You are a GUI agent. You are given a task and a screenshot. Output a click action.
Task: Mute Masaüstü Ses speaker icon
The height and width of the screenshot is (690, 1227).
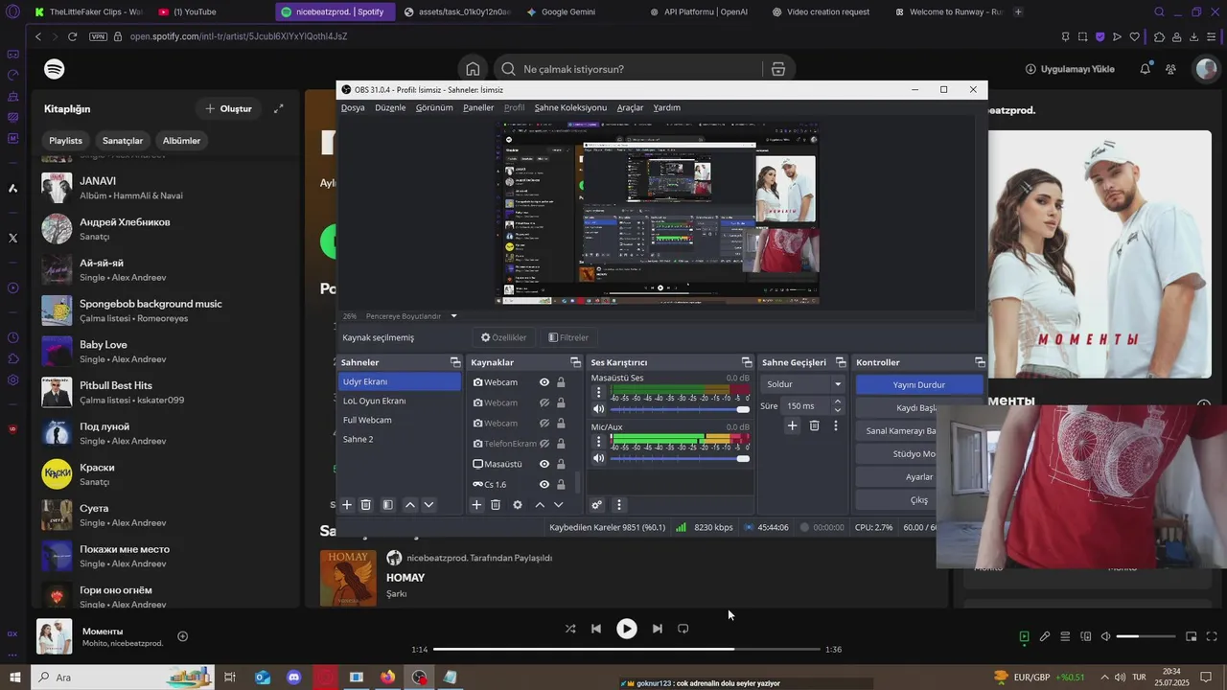click(599, 409)
